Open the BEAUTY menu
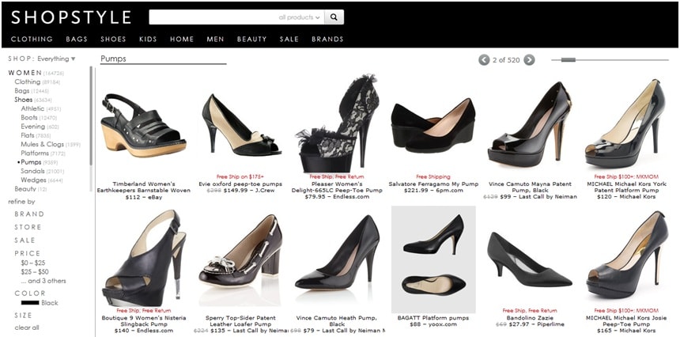Screen dimensions: 680x337 (251, 39)
